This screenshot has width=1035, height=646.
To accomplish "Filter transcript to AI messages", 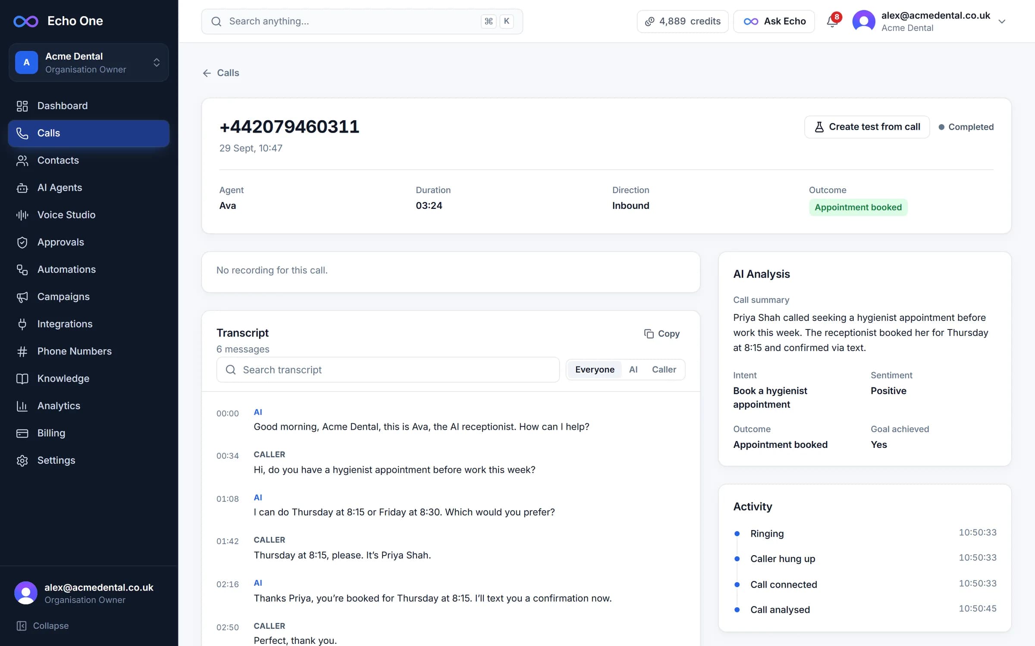I will point(633,370).
